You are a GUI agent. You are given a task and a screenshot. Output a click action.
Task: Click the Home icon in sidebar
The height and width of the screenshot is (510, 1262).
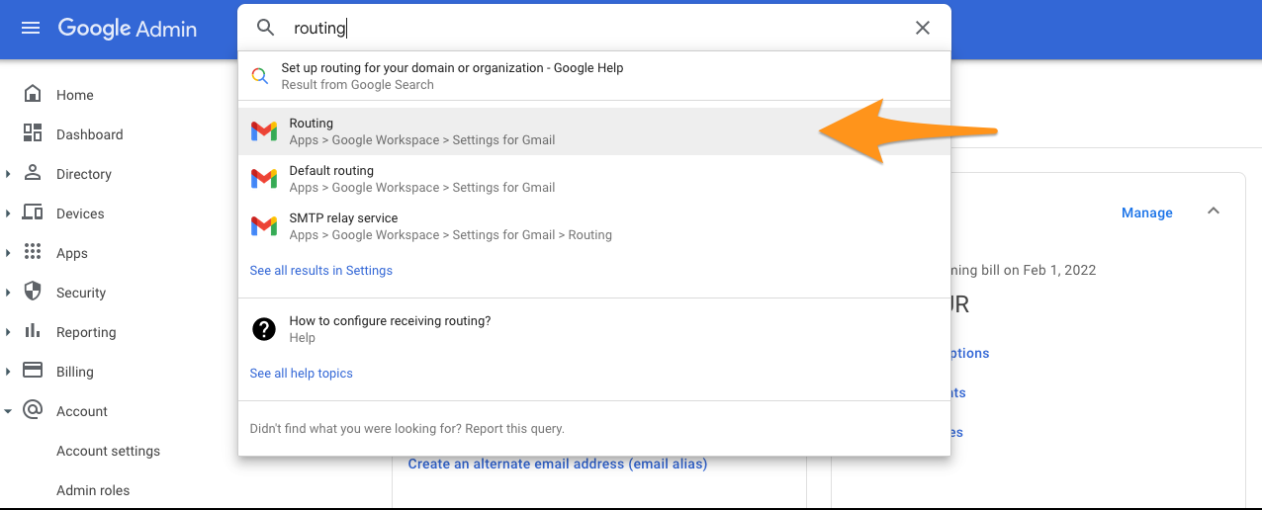click(33, 94)
